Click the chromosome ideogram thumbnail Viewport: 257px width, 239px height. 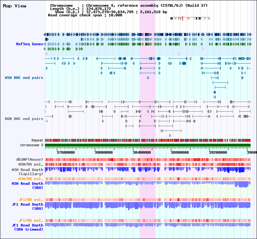coord(190,18)
